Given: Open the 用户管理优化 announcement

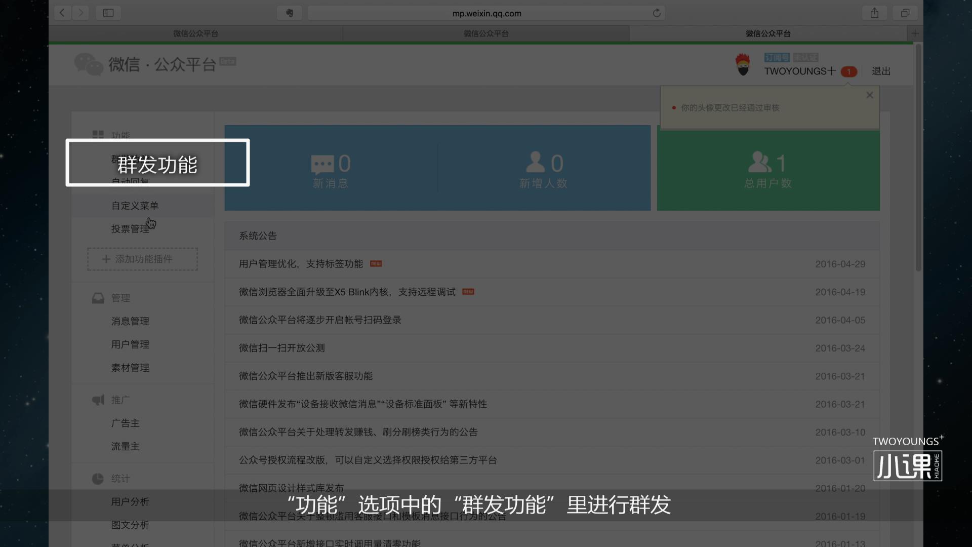Looking at the screenshot, I should pos(301,263).
